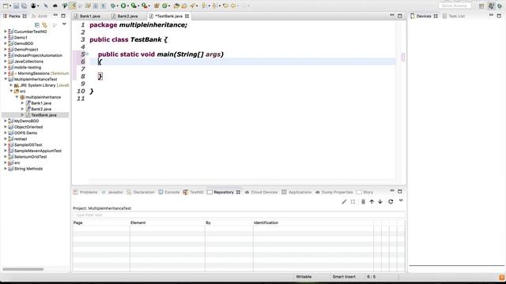
Task: Click the square select icon in Repository view
Action: coord(353,202)
